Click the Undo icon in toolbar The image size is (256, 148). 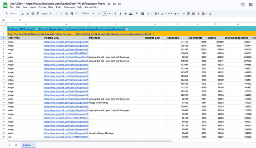(x=22, y=14)
